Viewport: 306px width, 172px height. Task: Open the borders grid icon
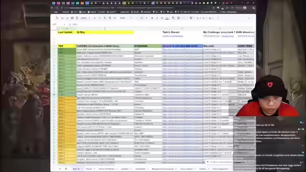click(x=178, y=18)
